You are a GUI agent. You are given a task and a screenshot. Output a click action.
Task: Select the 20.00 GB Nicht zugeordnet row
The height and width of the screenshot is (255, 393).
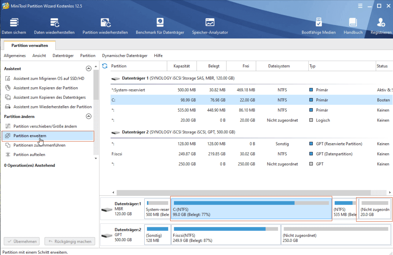pyautogui.click(x=252, y=120)
